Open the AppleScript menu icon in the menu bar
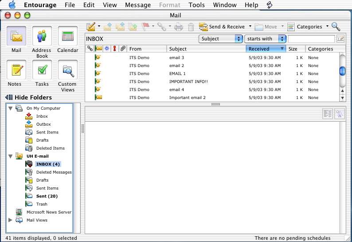The width and height of the screenshot is (352, 242). tap(270, 5)
